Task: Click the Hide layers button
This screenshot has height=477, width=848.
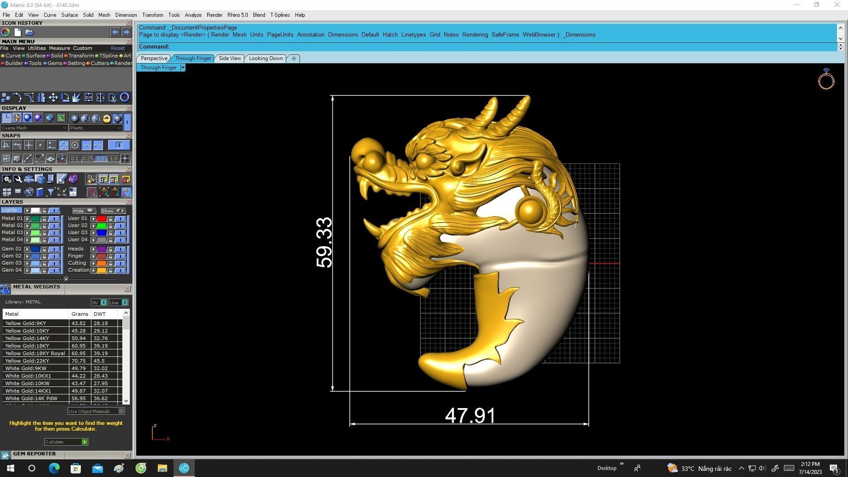Action: click(84, 211)
